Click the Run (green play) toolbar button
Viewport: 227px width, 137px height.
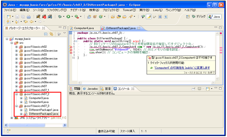[x=68, y=16]
